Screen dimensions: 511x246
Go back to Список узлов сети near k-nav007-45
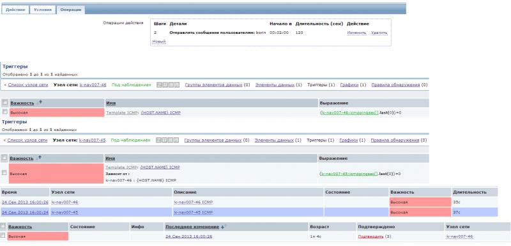pos(27,140)
